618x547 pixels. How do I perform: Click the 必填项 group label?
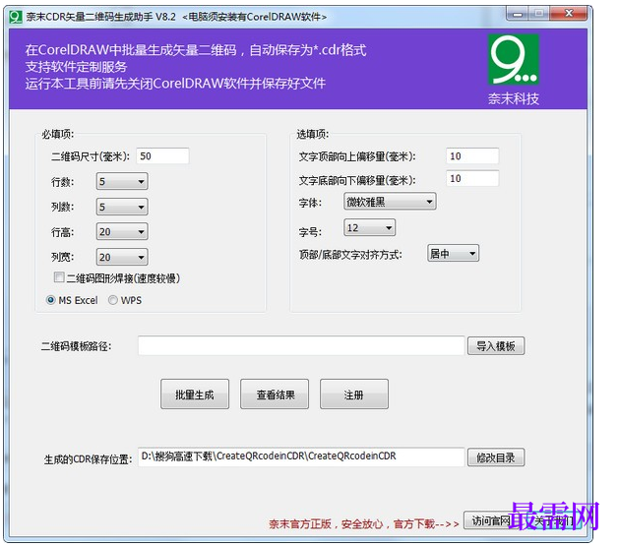tap(58, 135)
